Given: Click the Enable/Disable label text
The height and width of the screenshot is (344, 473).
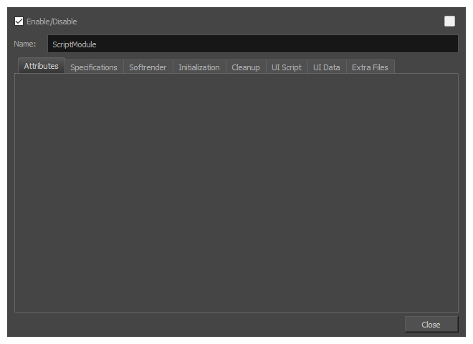Looking at the screenshot, I should [x=52, y=21].
